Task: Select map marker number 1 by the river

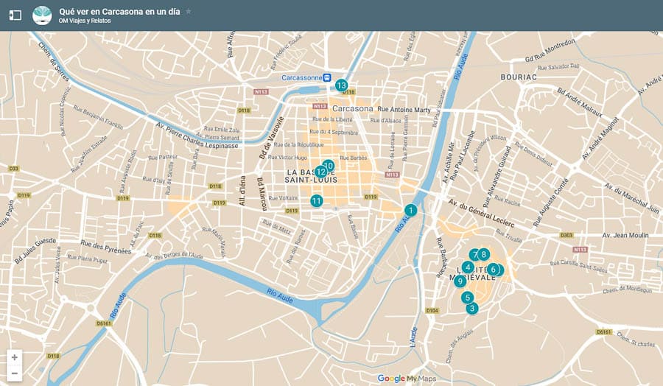Action: 410,210
